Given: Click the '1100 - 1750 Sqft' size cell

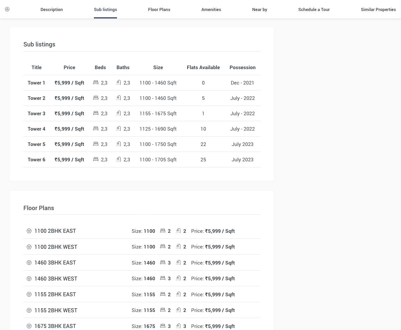Looking at the screenshot, I should [x=158, y=144].
